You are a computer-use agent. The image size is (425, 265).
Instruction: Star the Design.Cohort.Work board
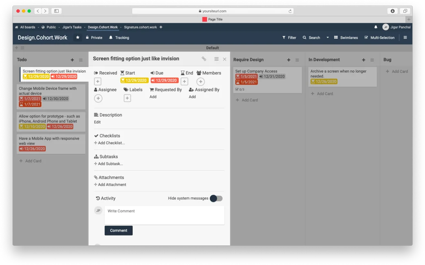78,38
